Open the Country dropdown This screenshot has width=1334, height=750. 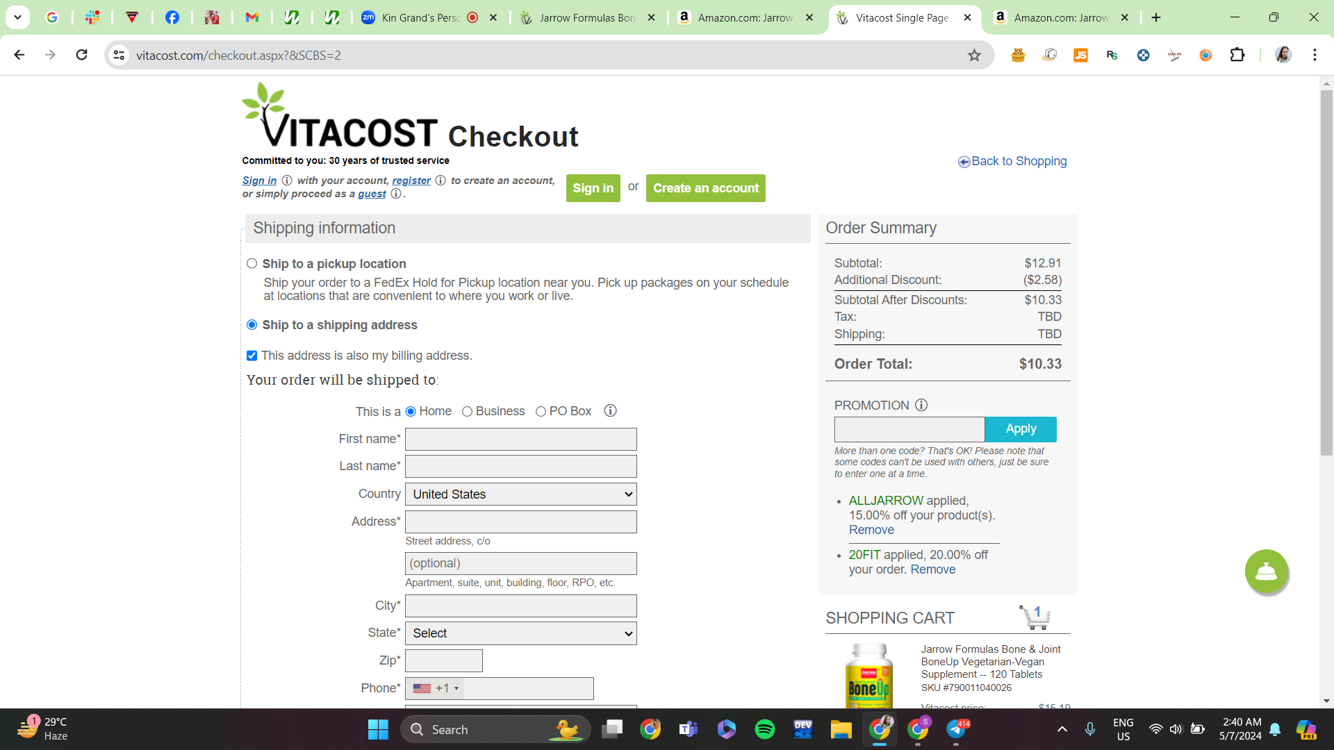click(521, 494)
